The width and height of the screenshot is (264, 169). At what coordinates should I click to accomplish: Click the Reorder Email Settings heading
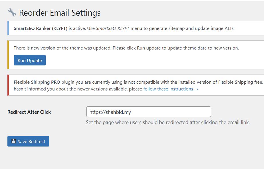pyautogui.click(x=60, y=13)
